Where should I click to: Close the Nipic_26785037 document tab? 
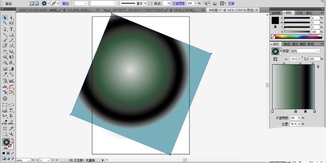click(203, 10)
